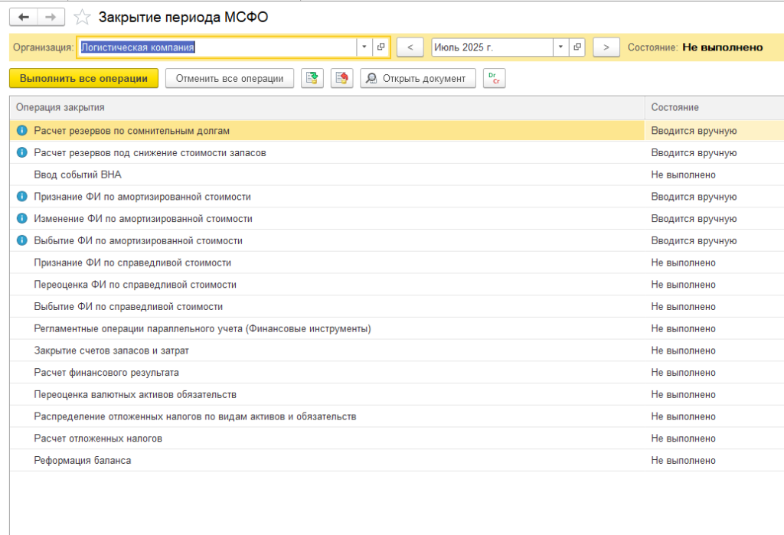Expand the period dropdown for Июль 2025
The height and width of the screenshot is (535, 784).
click(x=560, y=47)
